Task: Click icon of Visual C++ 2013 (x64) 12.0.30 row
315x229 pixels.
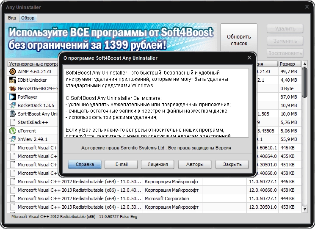Action: (x=13, y=207)
